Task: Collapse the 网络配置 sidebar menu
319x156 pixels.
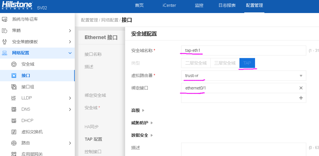Action: point(70,53)
